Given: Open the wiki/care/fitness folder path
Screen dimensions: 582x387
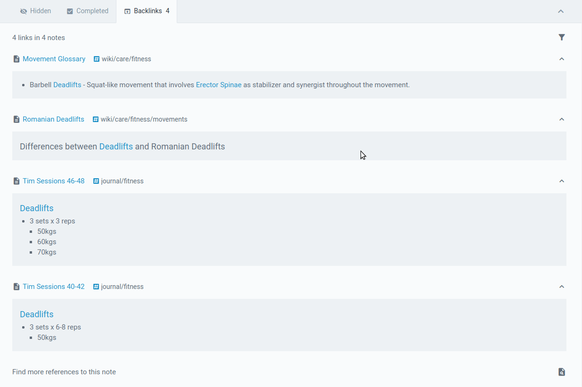Looking at the screenshot, I should pos(126,59).
